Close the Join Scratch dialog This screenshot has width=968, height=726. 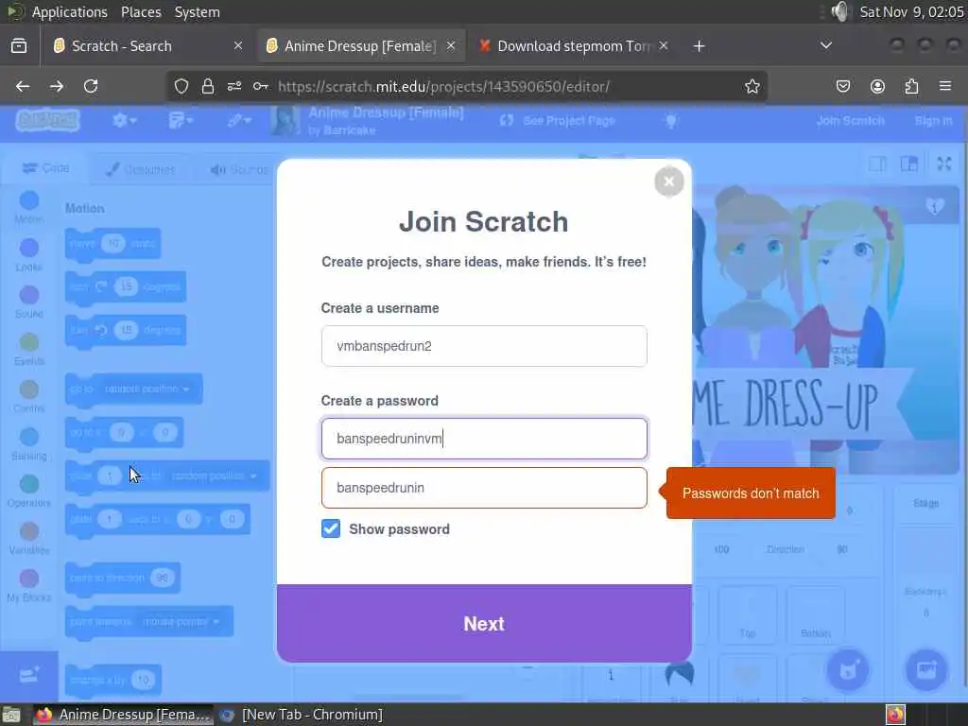pos(668,181)
